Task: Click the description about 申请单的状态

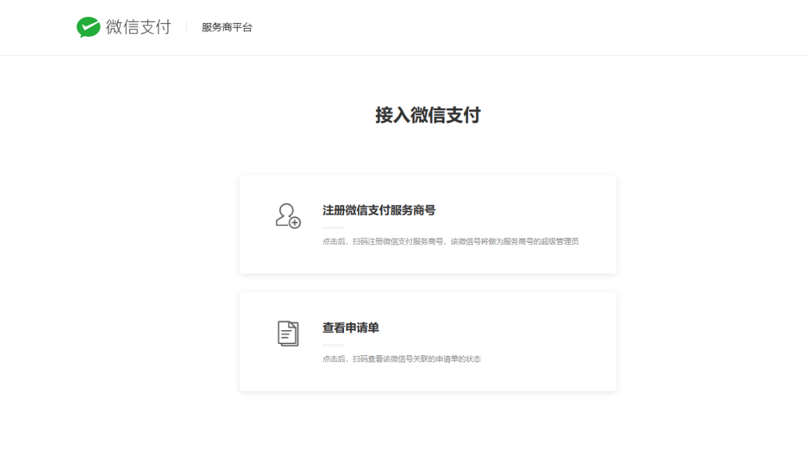Action: tap(401, 359)
